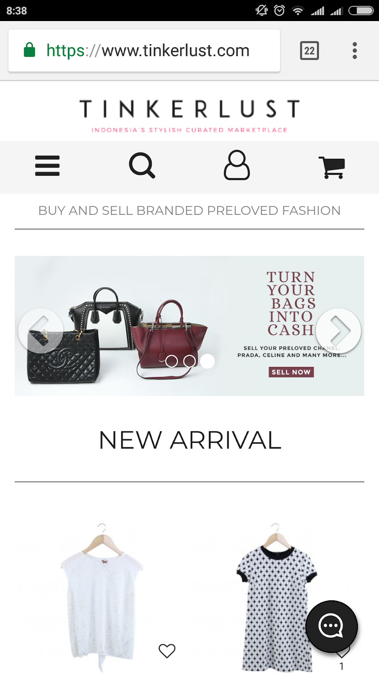The height and width of the screenshot is (674, 379).
Task: Focus the browser address bar
Action: [144, 51]
